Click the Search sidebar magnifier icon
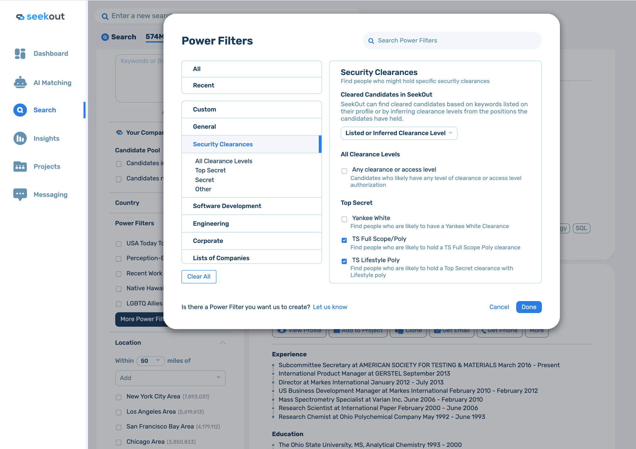The height and width of the screenshot is (449, 636). [x=20, y=110]
